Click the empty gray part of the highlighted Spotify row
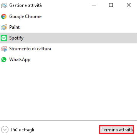 [x=80, y=38]
